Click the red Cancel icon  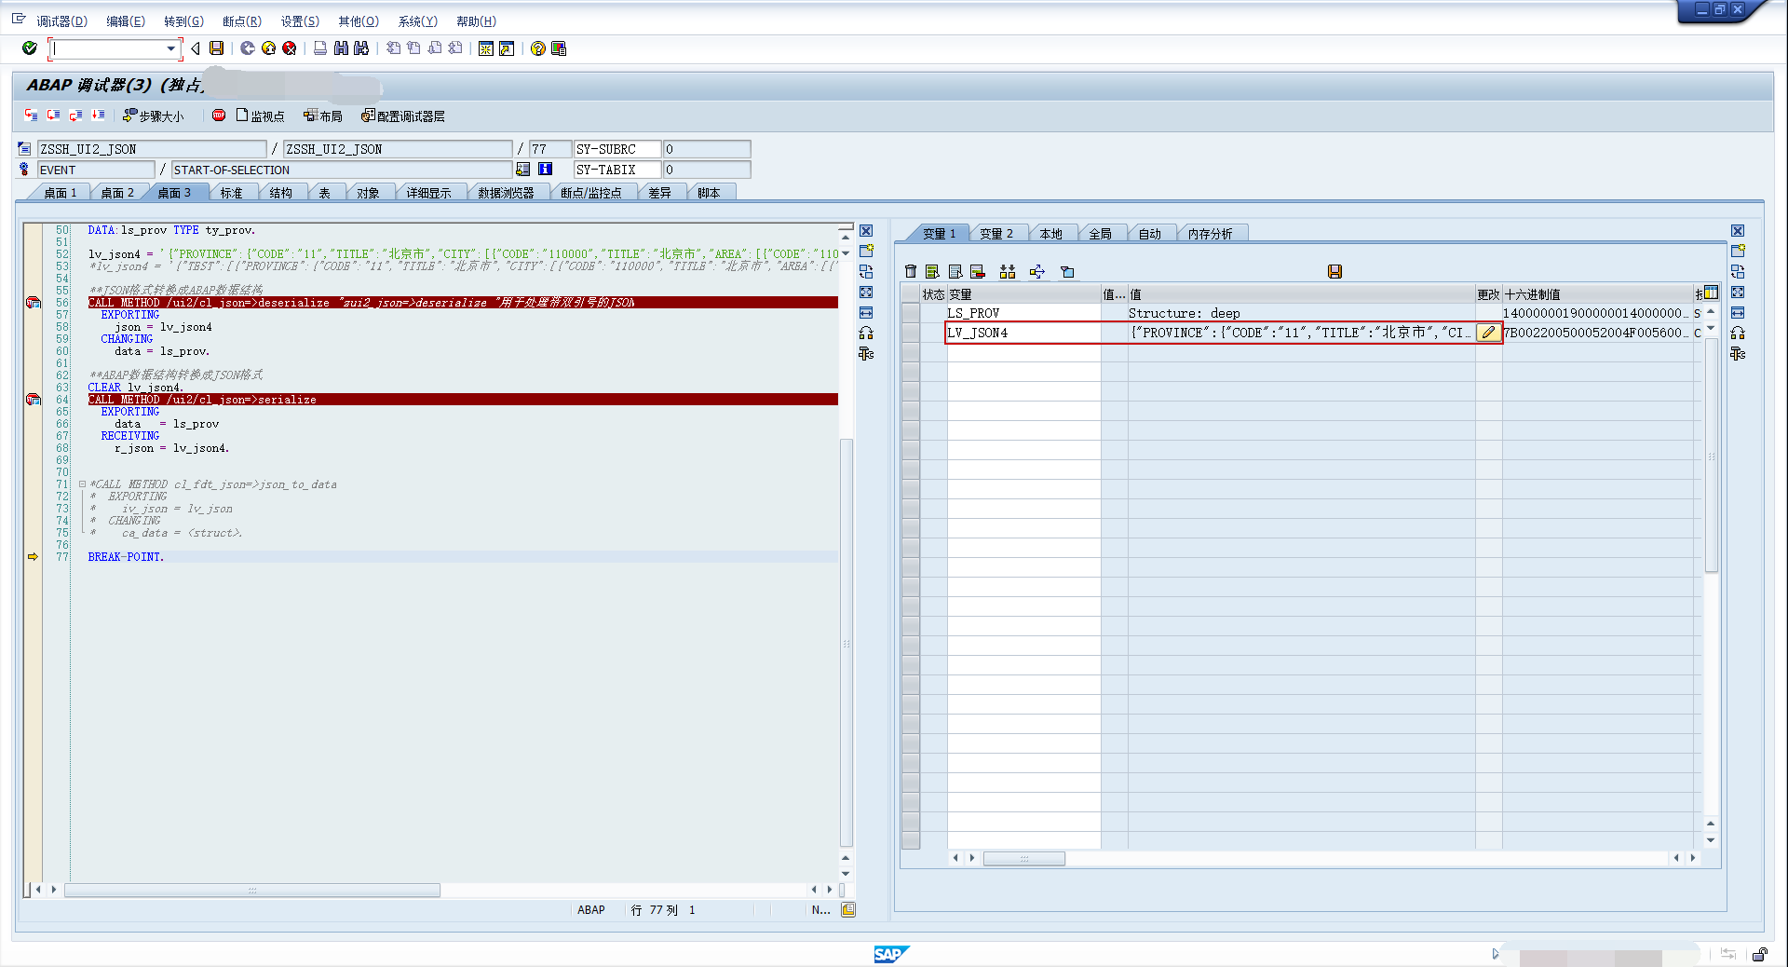click(x=290, y=48)
